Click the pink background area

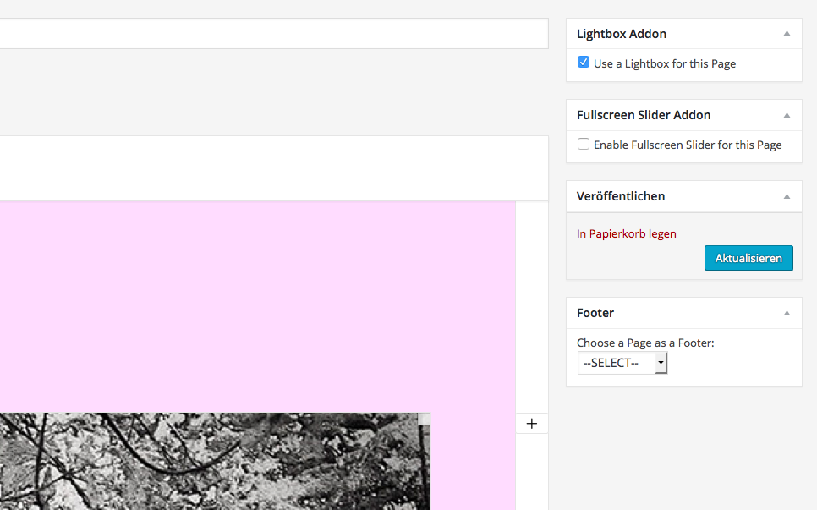pyautogui.click(x=254, y=304)
